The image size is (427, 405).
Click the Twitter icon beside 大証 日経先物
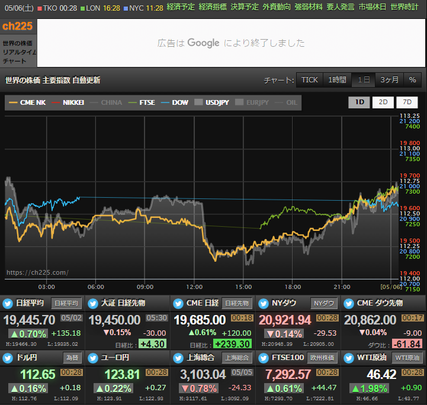[93, 304]
